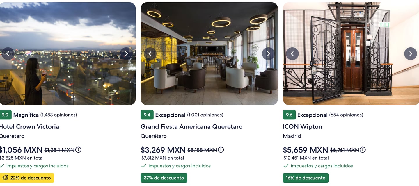View next ICON Wipton photo

410,54
